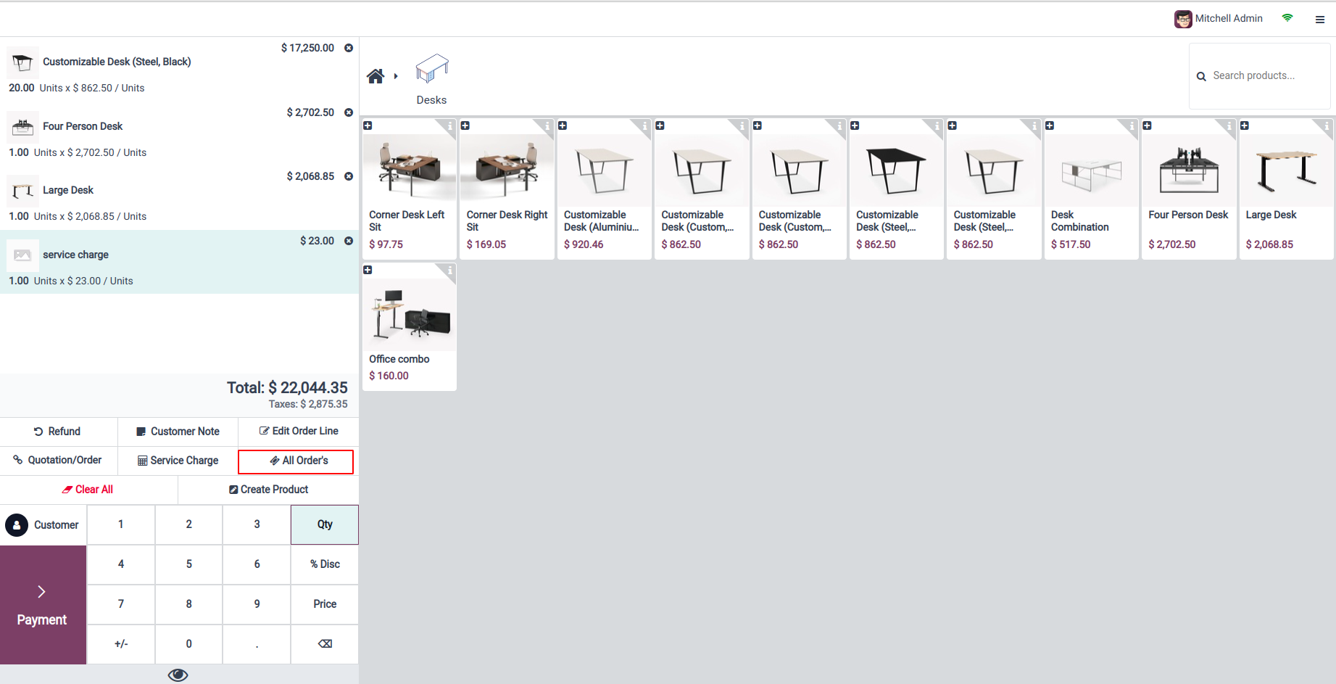
Task: Add a Customer Note
Action: coord(178,432)
